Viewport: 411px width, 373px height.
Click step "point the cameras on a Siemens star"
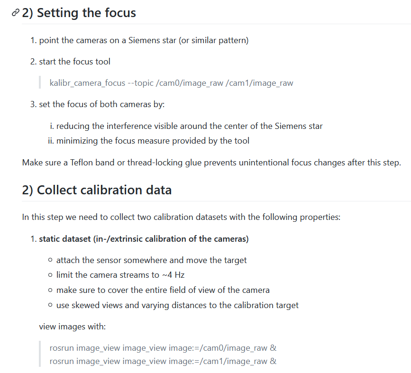coord(144,40)
